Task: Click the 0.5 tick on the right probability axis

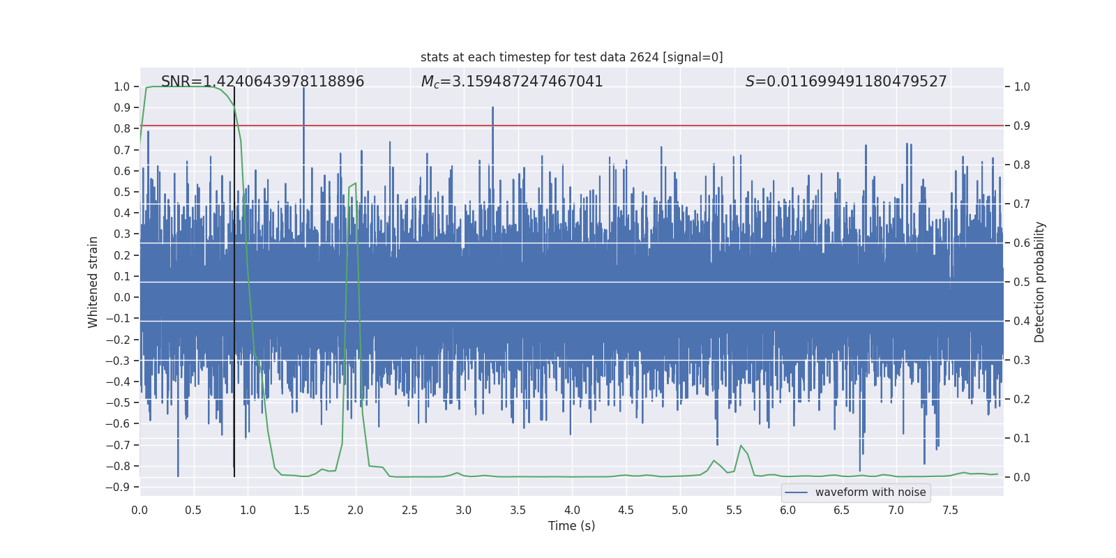Action: [1022, 282]
